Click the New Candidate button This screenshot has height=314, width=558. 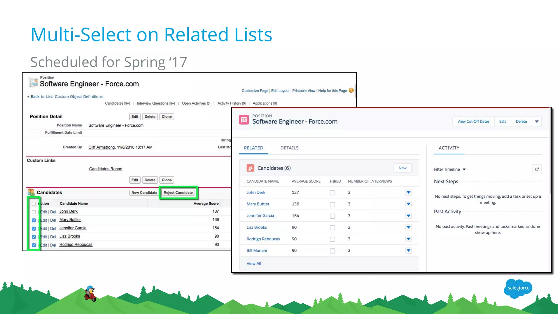click(x=144, y=192)
